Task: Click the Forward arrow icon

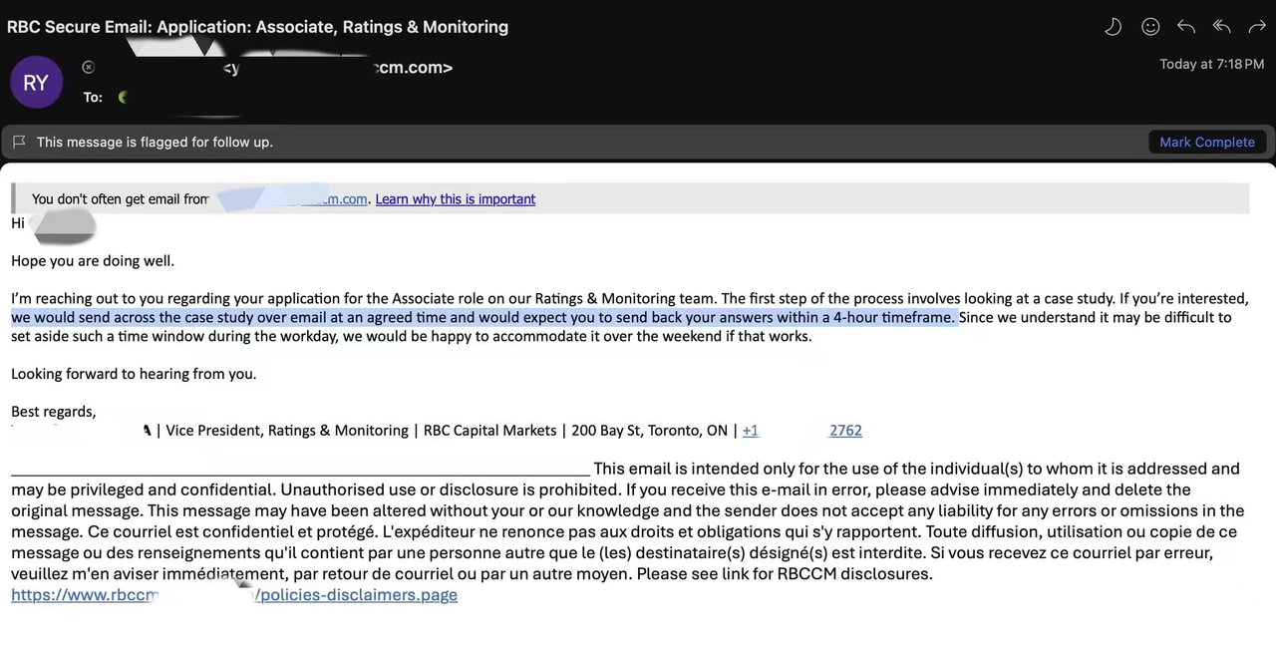Action: coord(1256,27)
